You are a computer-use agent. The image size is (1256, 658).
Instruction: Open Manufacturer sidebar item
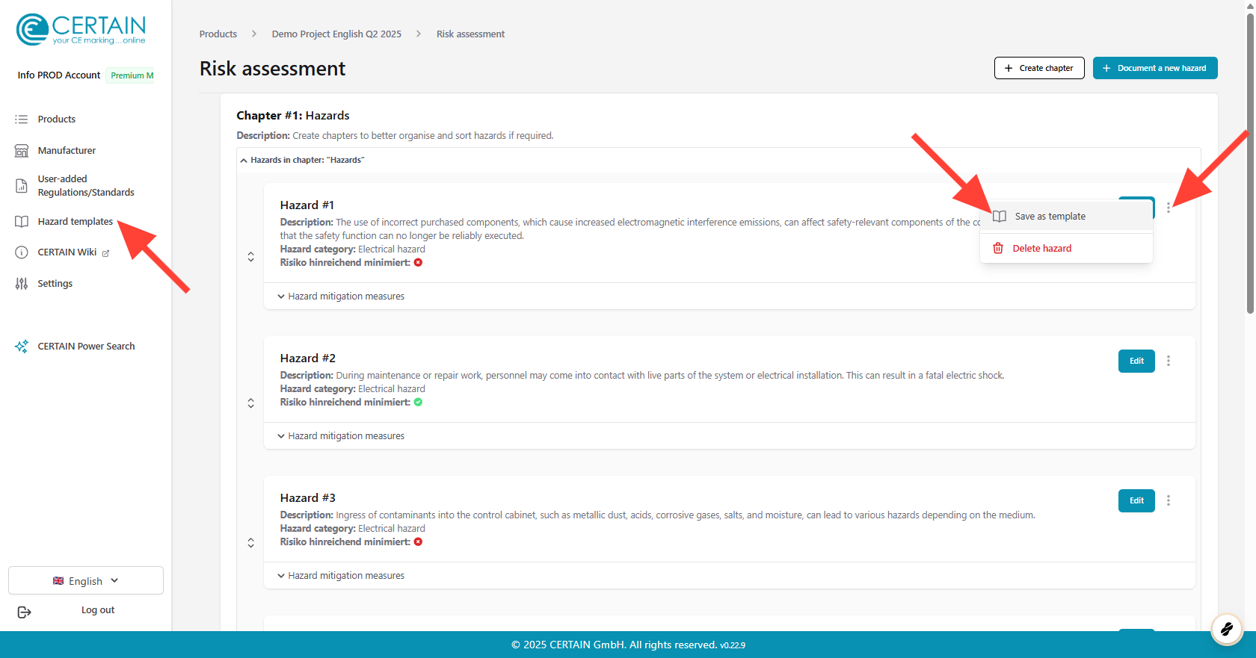pyautogui.click(x=67, y=151)
